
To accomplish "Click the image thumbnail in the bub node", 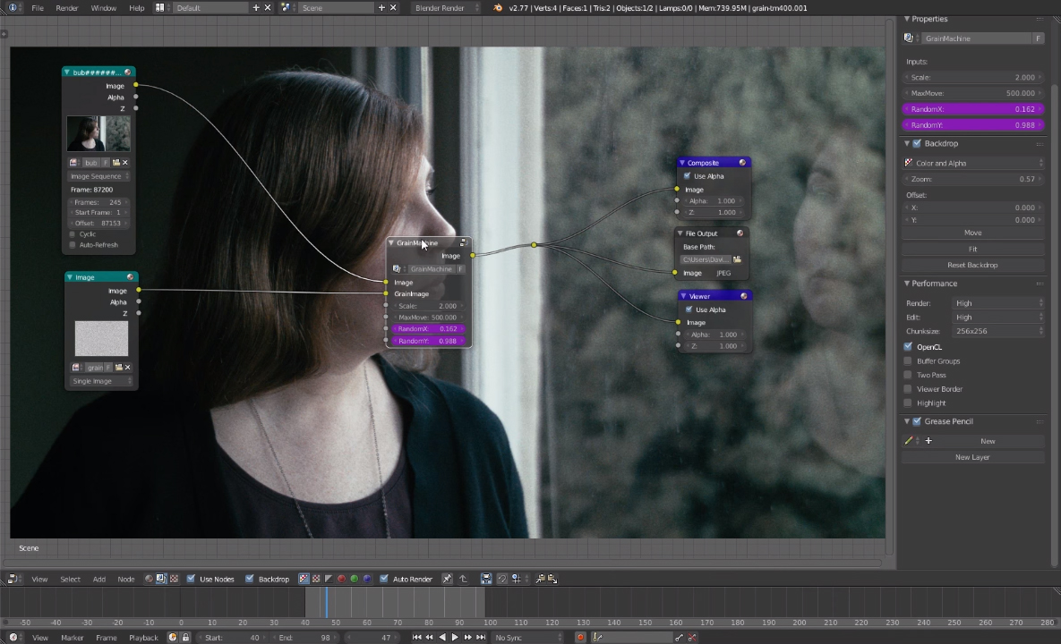I will point(98,132).
